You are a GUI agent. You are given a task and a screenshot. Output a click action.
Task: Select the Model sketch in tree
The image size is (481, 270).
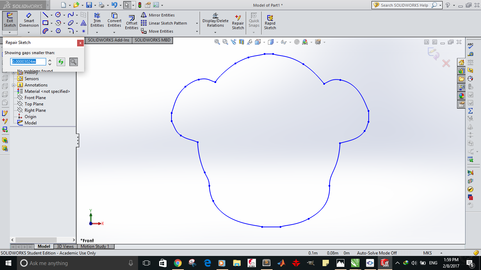point(30,123)
